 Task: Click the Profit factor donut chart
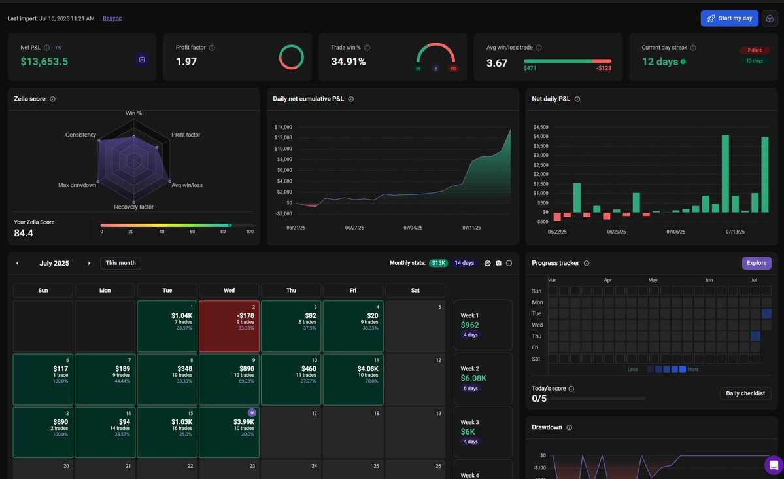292,57
